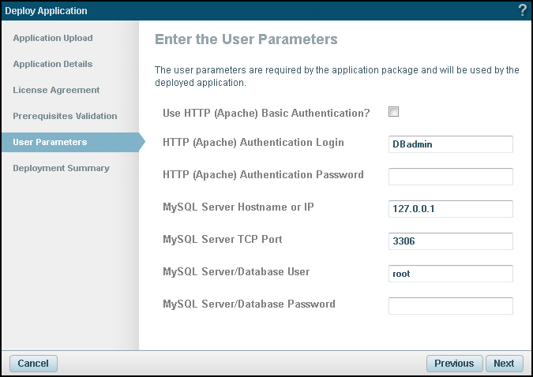Click the Database User field containing root
Screen dimensions: 533x377
451,273
